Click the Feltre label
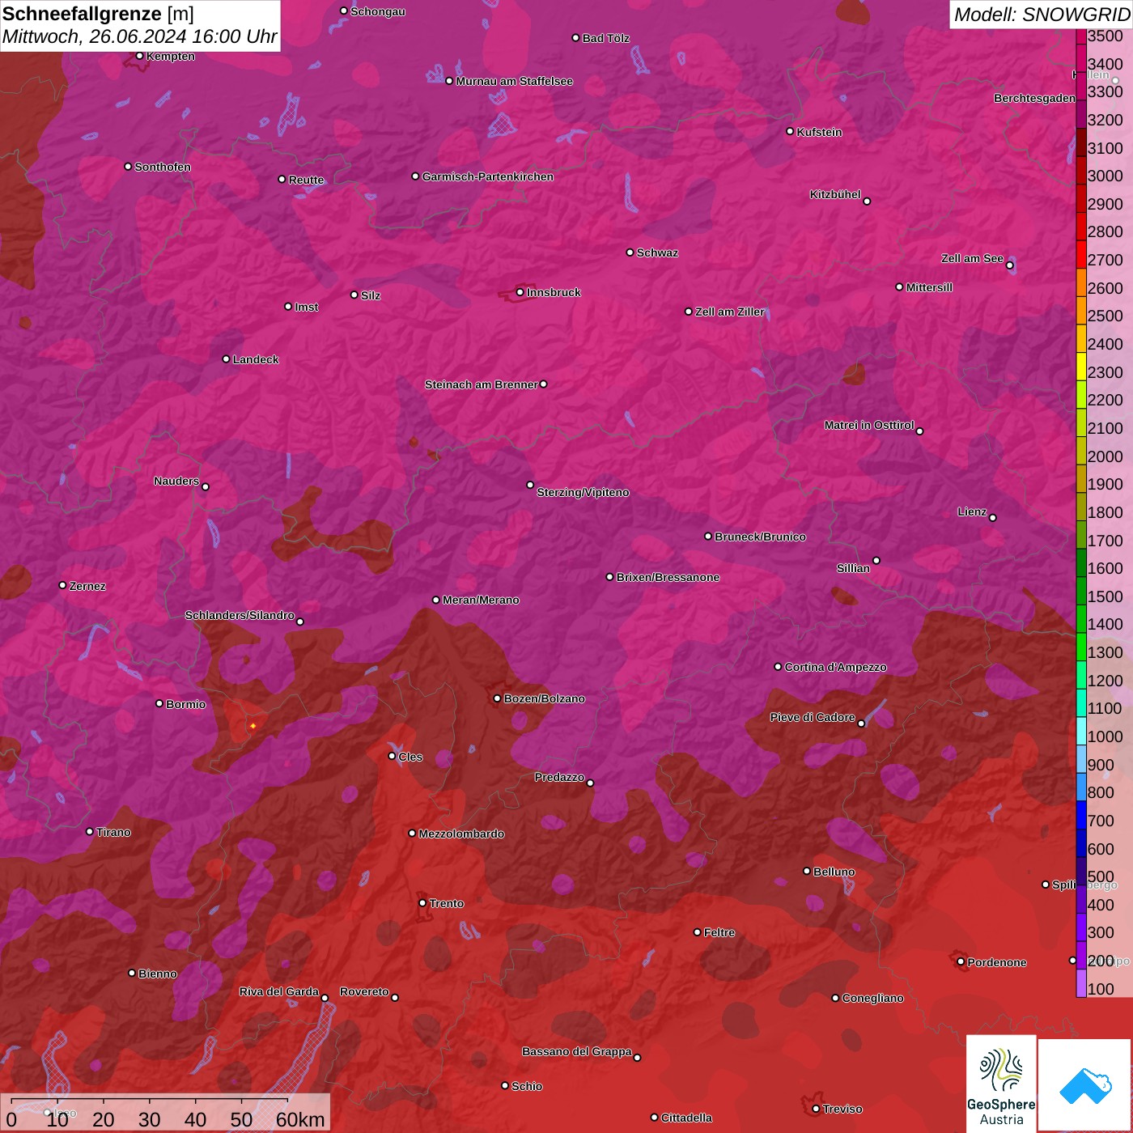The width and height of the screenshot is (1133, 1133). click(x=719, y=932)
